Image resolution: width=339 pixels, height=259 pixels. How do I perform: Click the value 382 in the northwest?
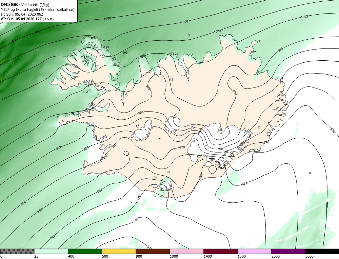pyautogui.click(x=38, y=32)
